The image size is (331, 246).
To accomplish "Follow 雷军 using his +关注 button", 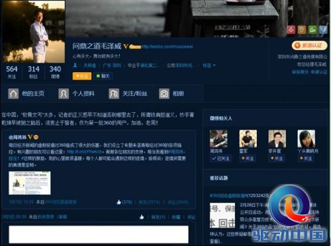I will tap(248, 158).
